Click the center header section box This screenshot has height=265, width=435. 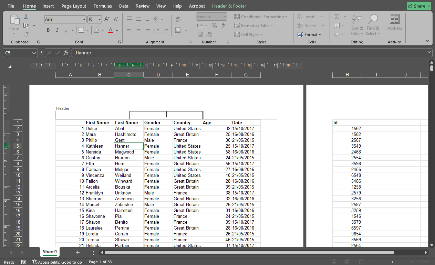pyautogui.click(x=166, y=115)
